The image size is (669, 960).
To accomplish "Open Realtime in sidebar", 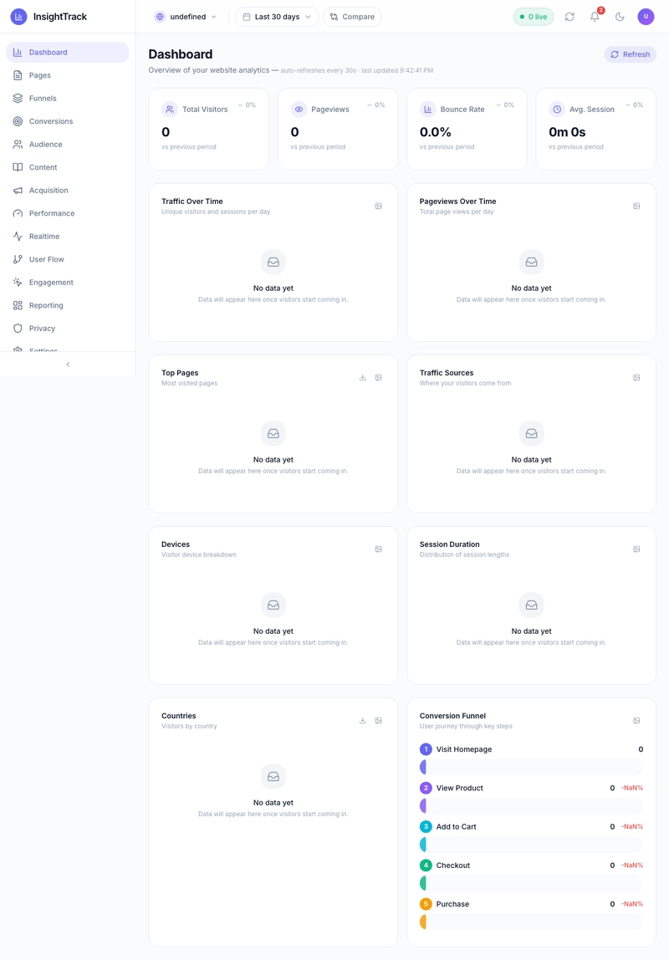I will (x=68, y=237).
